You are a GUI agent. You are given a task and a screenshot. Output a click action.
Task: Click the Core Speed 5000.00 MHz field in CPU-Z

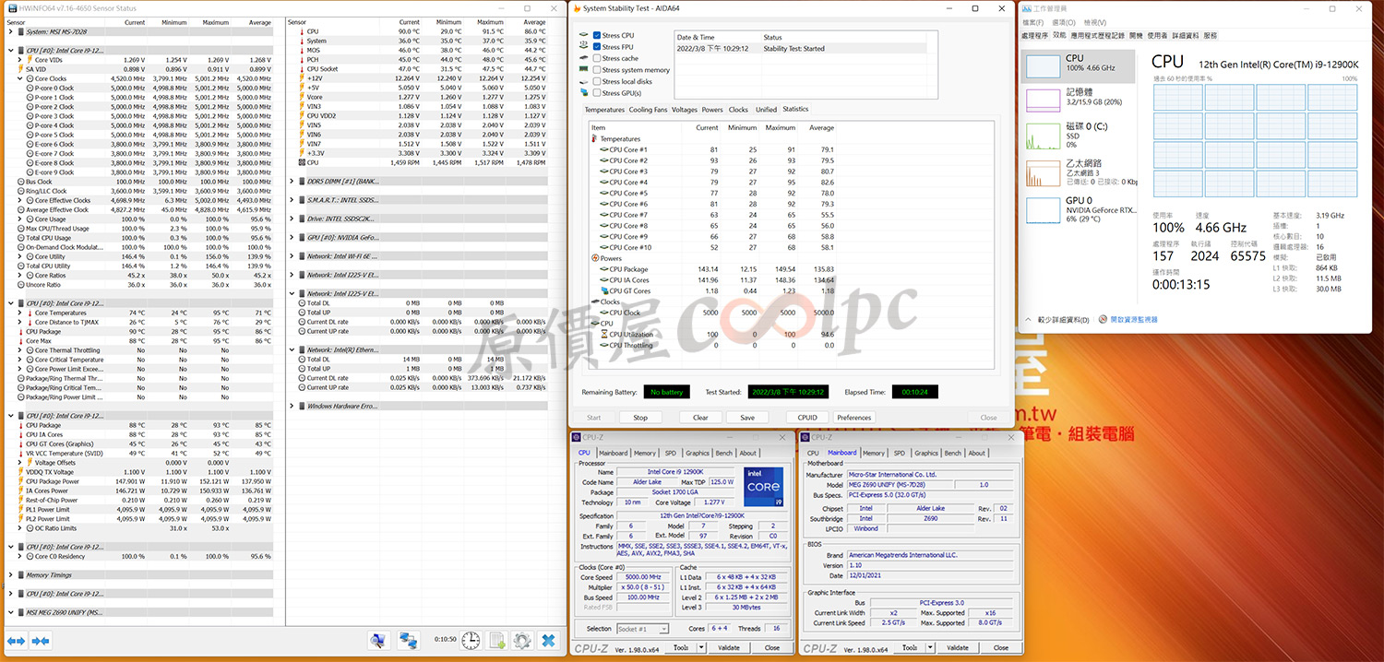click(x=643, y=577)
